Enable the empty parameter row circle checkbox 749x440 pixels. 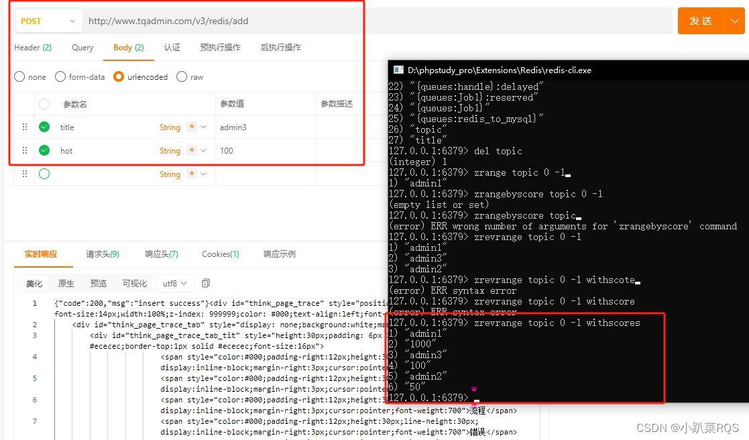tap(44, 174)
